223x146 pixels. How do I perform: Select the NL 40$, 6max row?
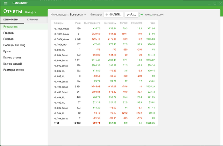point(104,92)
